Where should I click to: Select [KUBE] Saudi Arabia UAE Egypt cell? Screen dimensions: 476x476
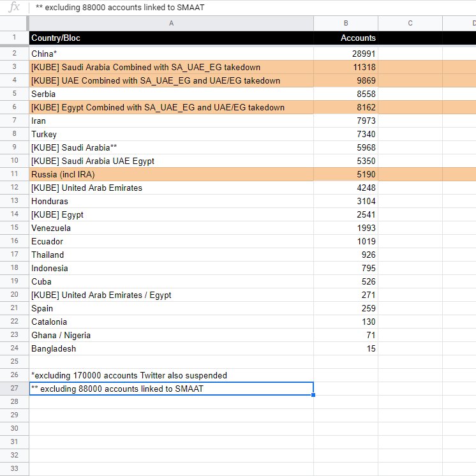(x=171, y=161)
